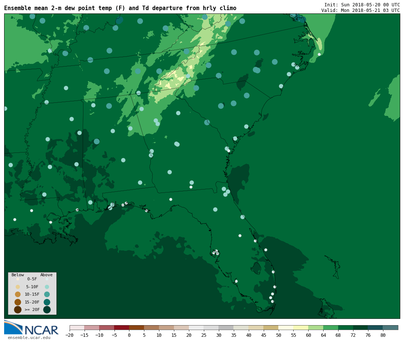This screenshot has width=404, height=342.
Task: Select the 35 to 40 colorbar swatch
Action: [241, 328]
